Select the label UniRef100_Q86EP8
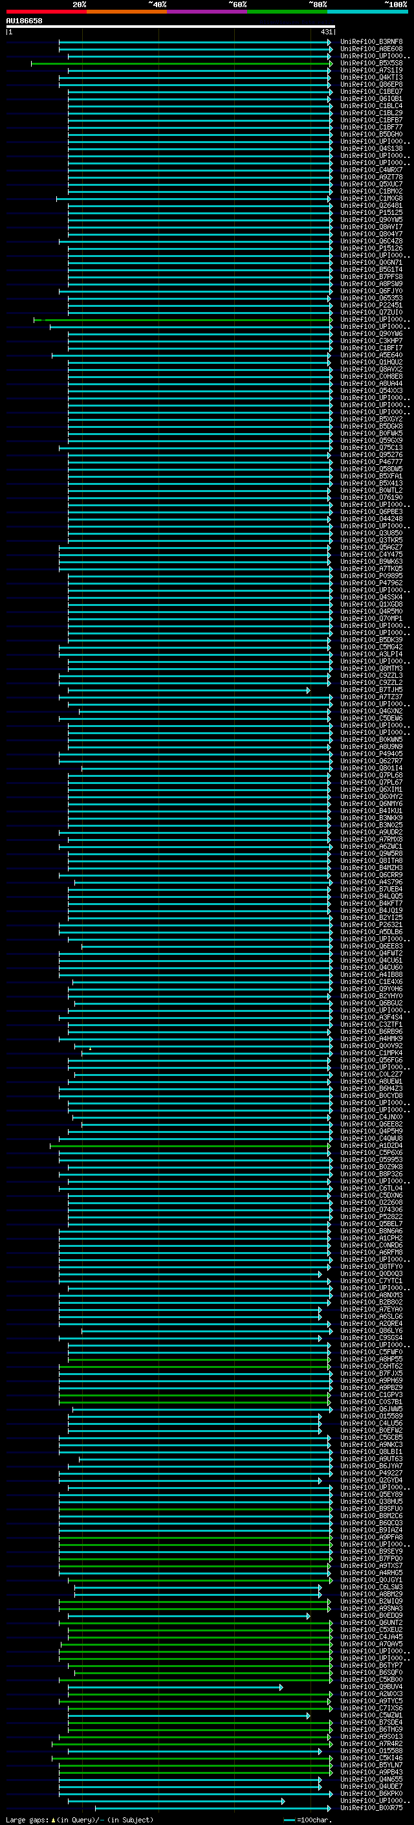This screenshot has width=414, height=1825. (x=371, y=84)
